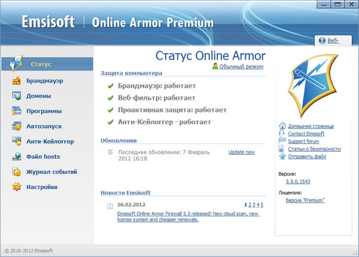
Task: Open Домашняя страница home page link
Action: click(x=310, y=126)
